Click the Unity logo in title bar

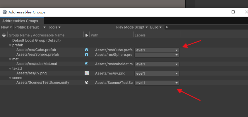tap(5, 12)
